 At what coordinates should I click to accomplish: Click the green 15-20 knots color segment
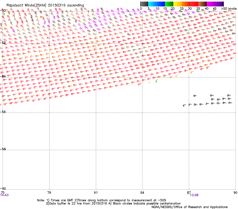click(x=169, y=4)
